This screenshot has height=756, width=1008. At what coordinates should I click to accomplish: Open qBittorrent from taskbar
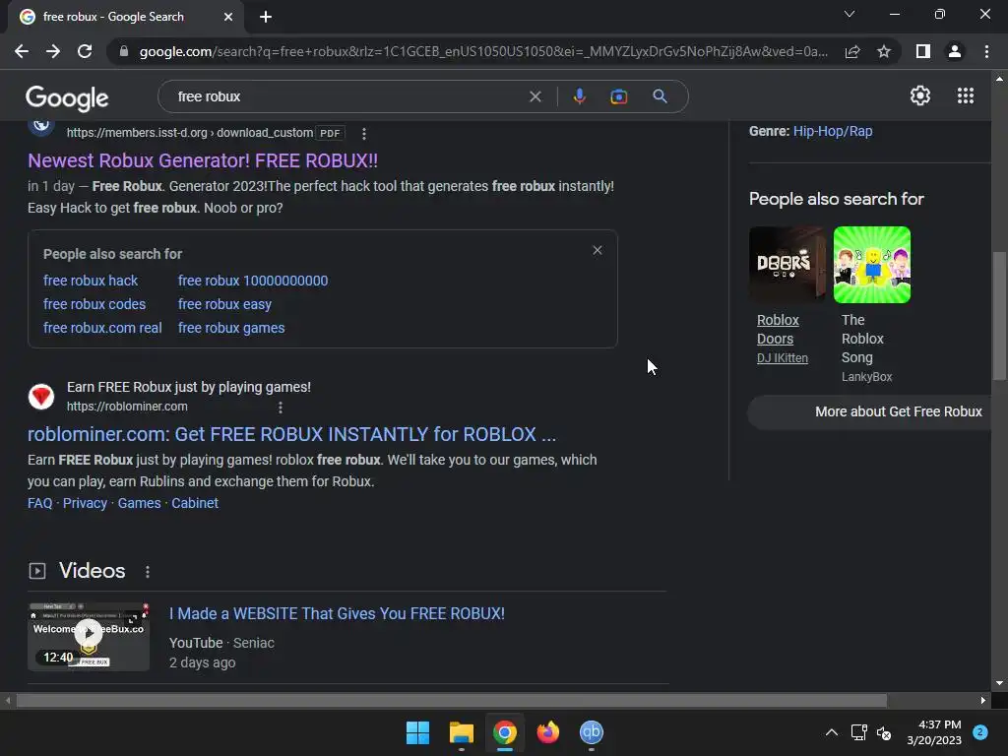pyautogui.click(x=592, y=732)
